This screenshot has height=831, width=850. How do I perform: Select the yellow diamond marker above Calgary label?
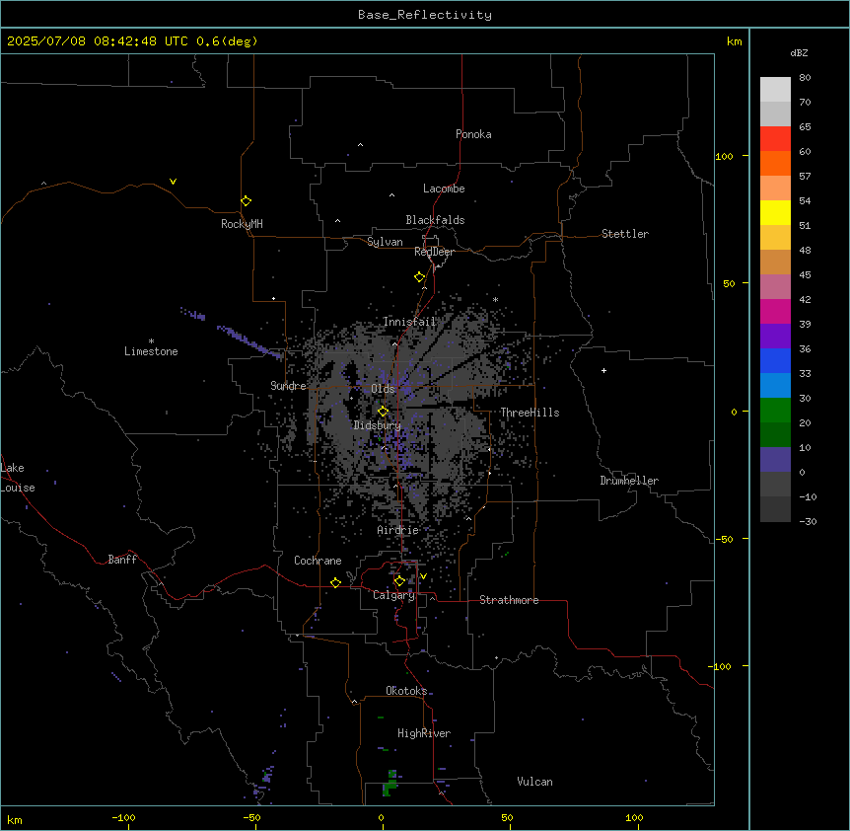pyautogui.click(x=399, y=581)
